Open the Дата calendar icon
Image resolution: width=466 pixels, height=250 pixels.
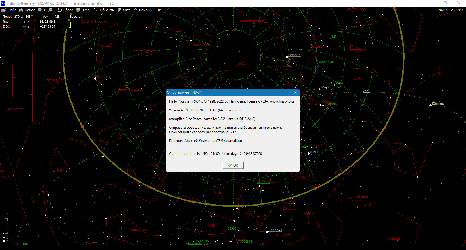click(119, 10)
